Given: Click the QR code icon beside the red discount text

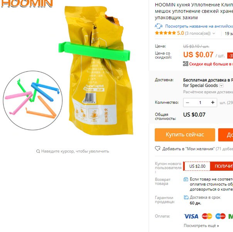Looking at the screenshot, I should pos(186,64).
